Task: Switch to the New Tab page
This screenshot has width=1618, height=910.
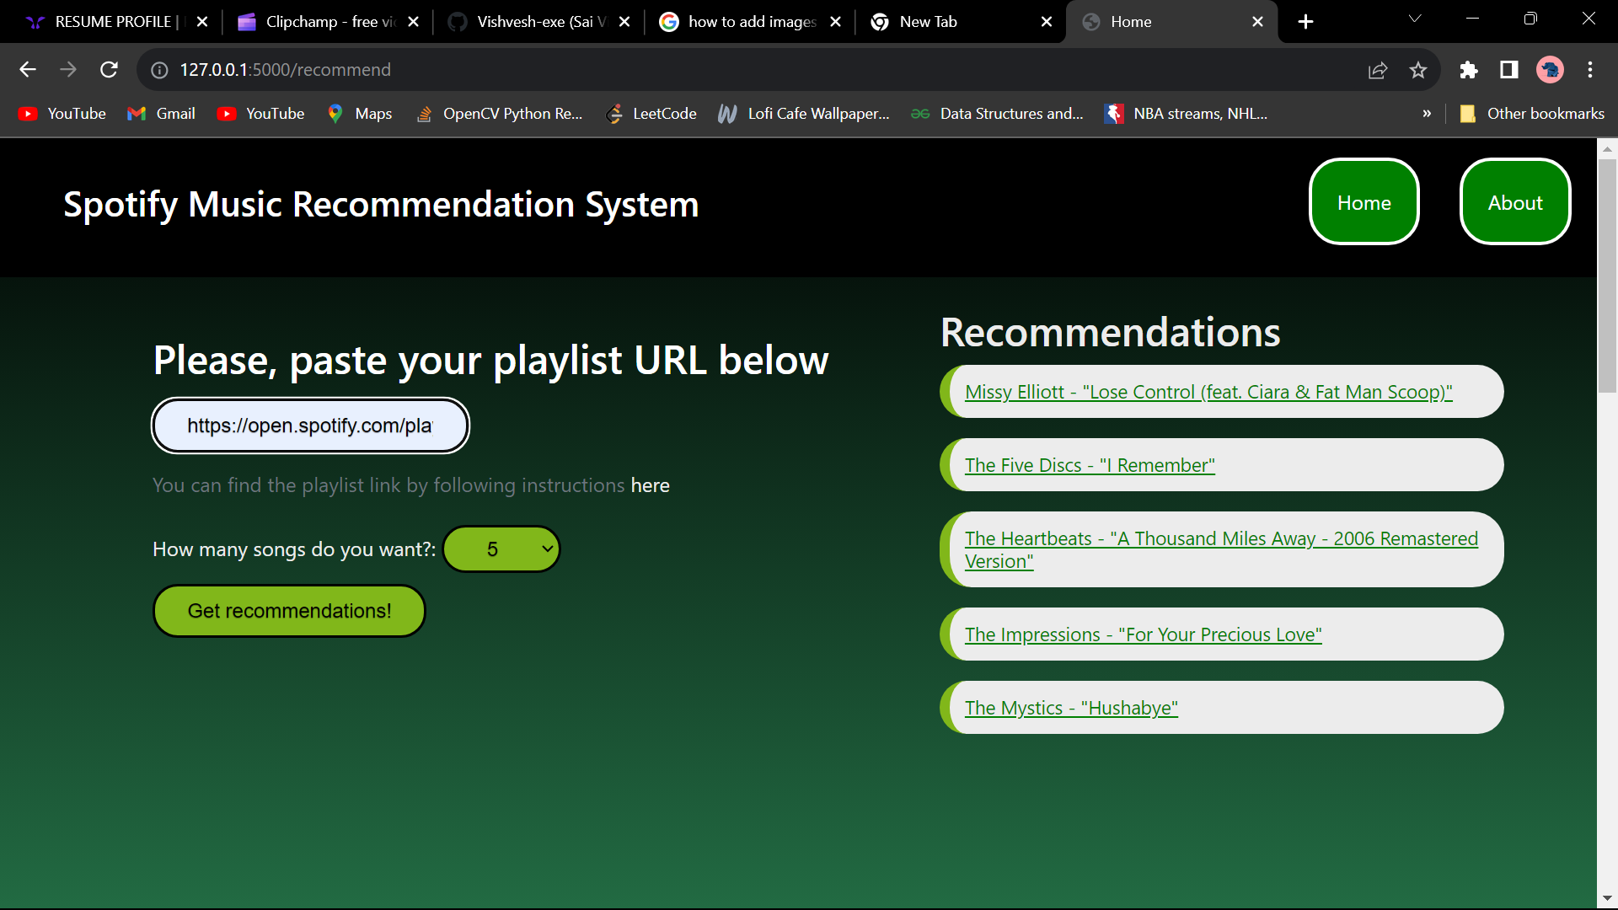Action: click(x=935, y=21)
